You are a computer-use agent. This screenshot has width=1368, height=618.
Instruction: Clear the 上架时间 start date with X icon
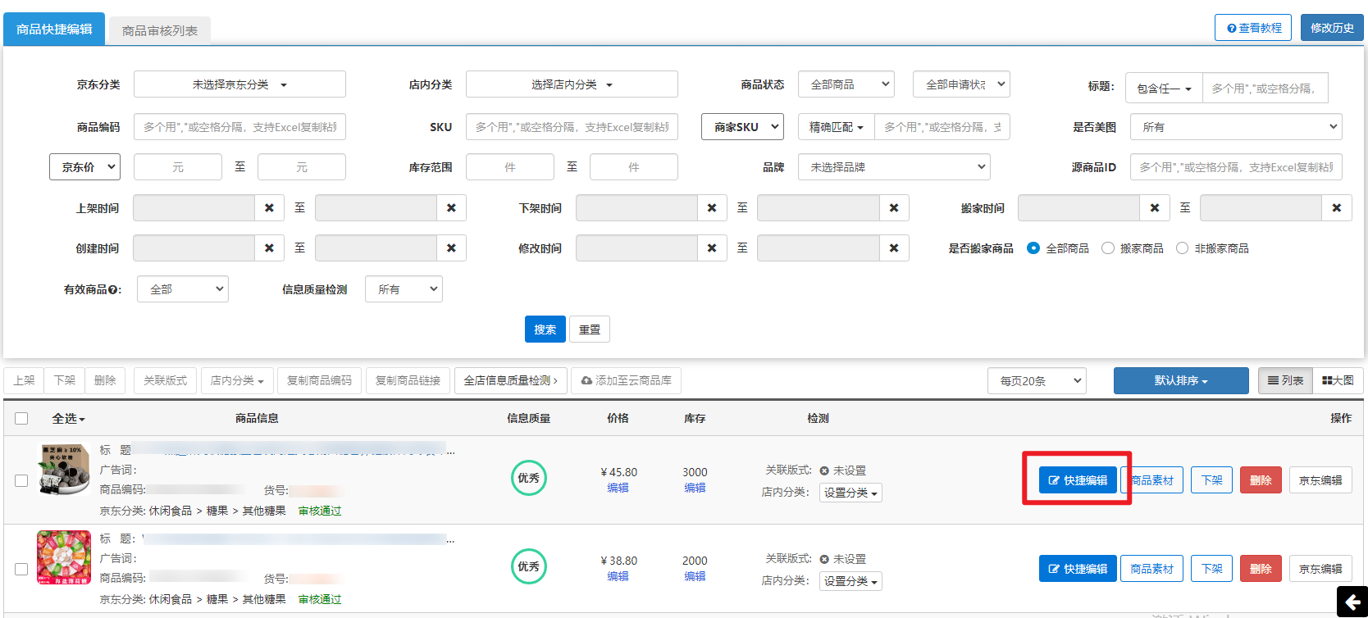(x=269, y=208)
